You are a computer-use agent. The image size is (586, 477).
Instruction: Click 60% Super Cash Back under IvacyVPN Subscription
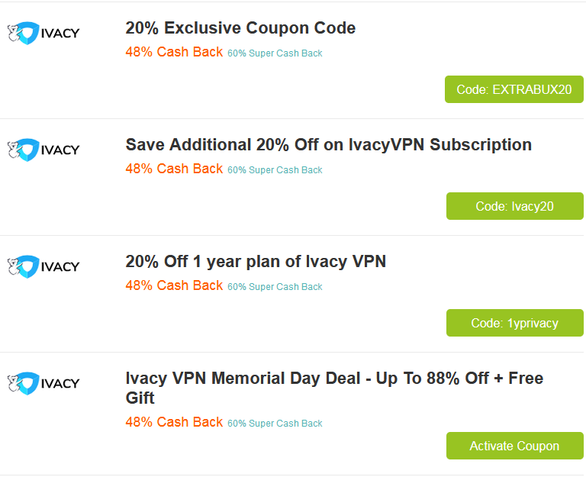[x=275, y=170]
